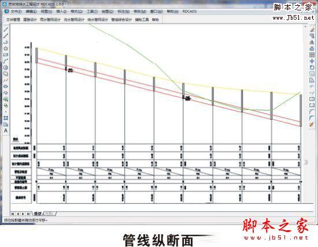
Task: Open the 给水管网设计 dropdown
Action: pos(98,20)
